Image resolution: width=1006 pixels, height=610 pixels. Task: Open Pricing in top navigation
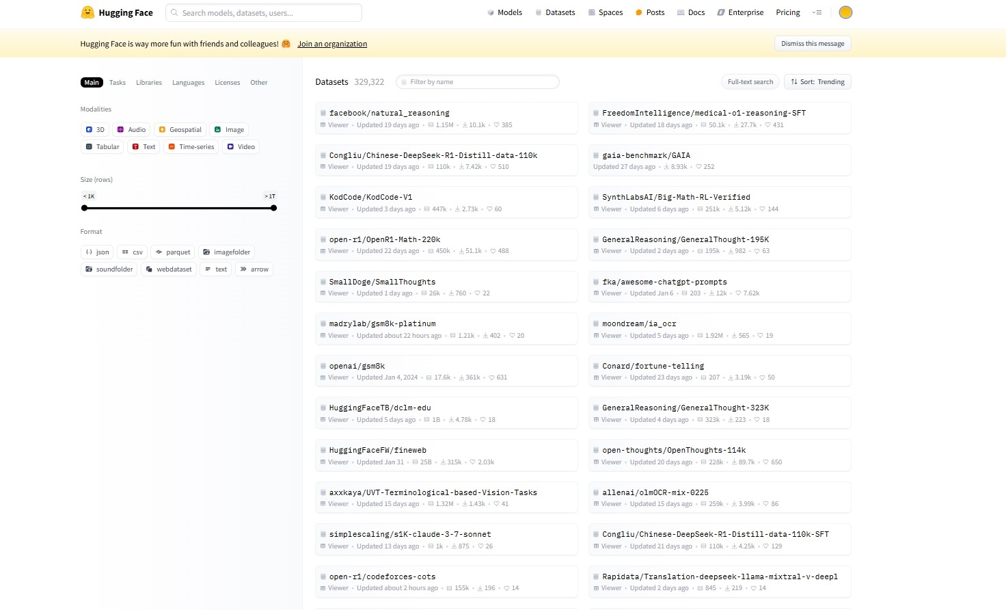pos(788,12)
